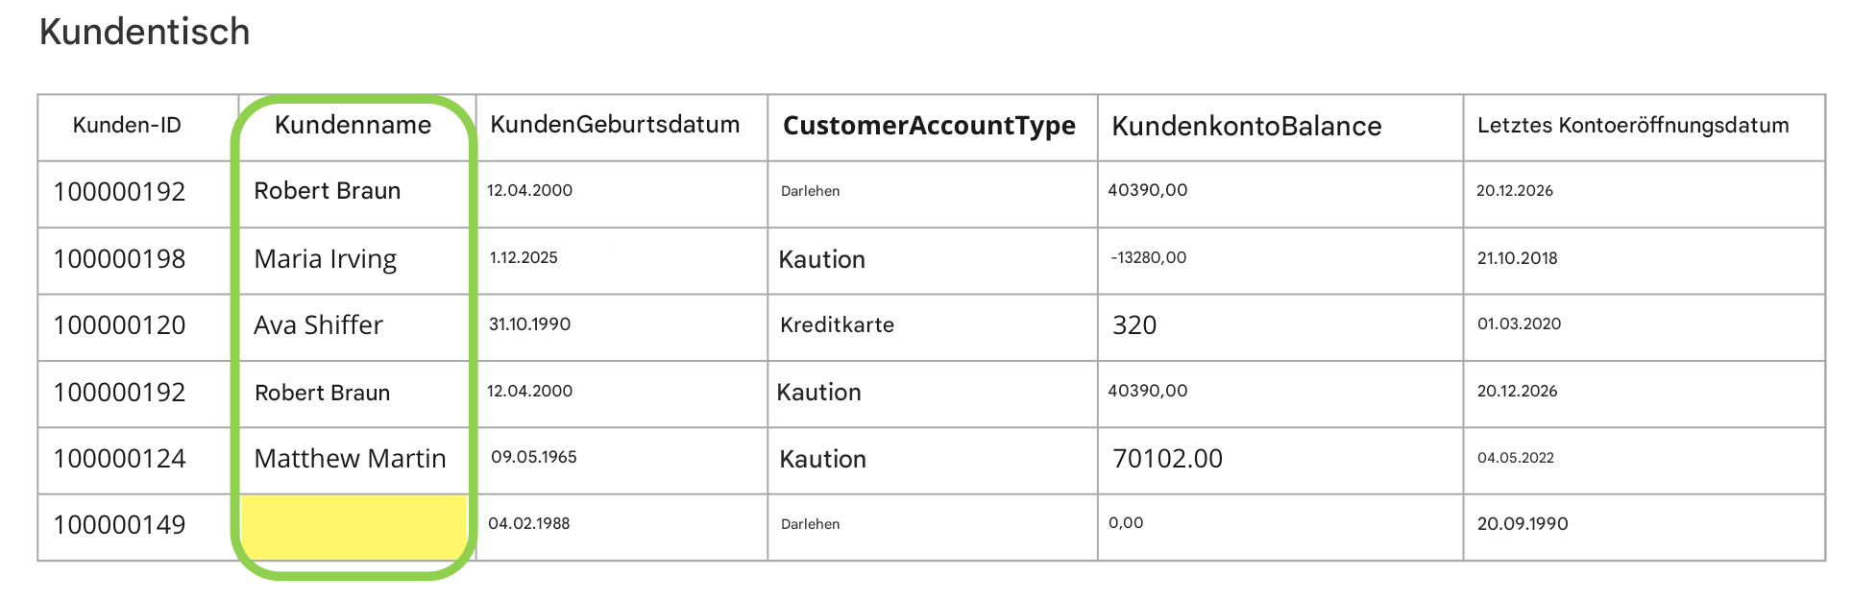Click the Kundentisch title heading
Viewport: 1852px width, 599px height.
point(145,32)
